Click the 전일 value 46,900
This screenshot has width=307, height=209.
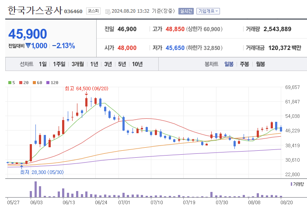(127, 29)
